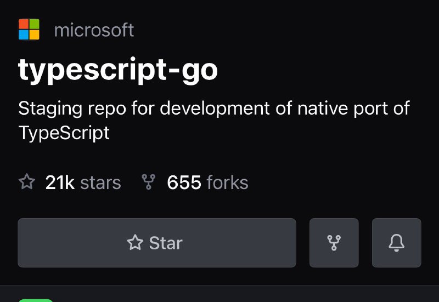Open notification settings via the bell button
Viewport: 439px width, 302px height.
click(396, 243)
